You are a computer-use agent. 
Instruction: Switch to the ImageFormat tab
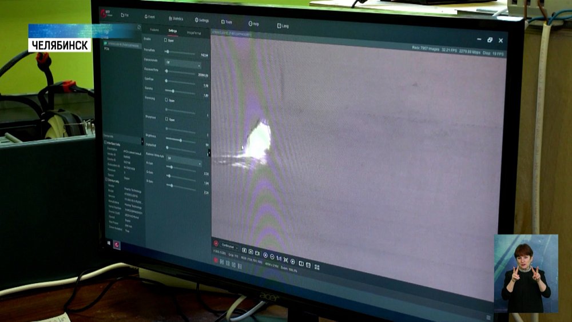(x=195, y=33)
